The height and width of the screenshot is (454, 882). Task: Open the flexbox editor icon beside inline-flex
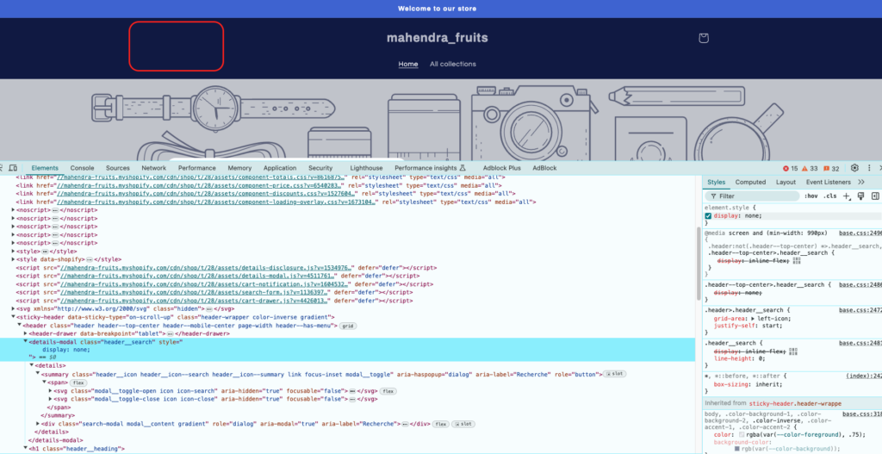pyautogui.click(x=797, y=260)
